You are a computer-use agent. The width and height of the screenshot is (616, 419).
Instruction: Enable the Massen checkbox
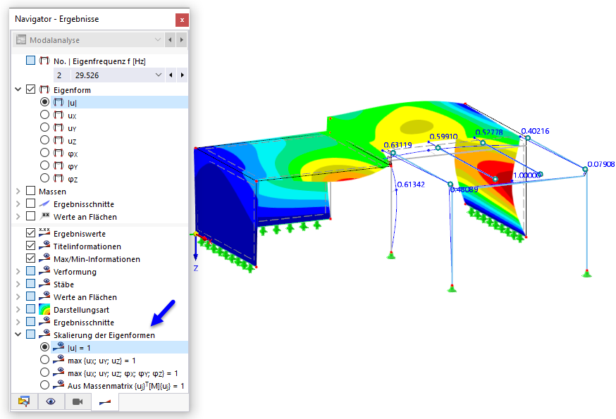point(30,191)
